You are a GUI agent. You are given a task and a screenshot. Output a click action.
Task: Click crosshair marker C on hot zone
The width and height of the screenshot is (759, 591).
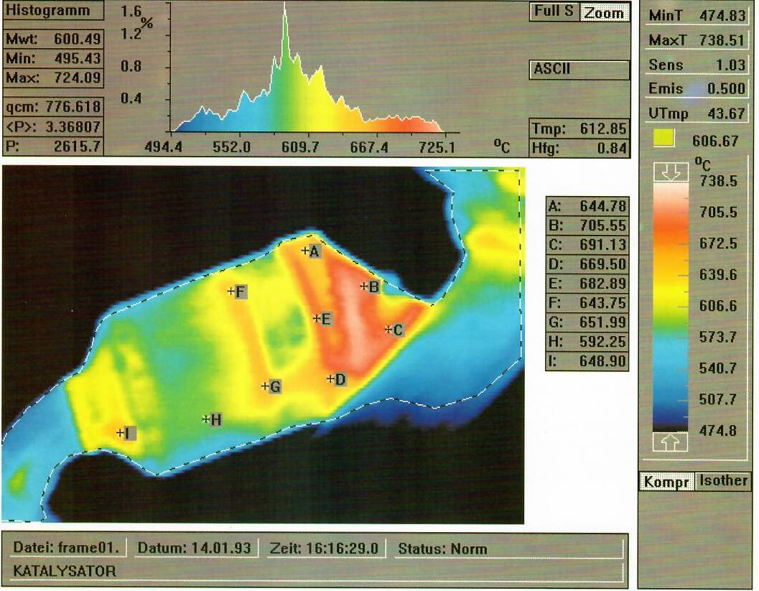pyautogui.click(x=388, y=330)
